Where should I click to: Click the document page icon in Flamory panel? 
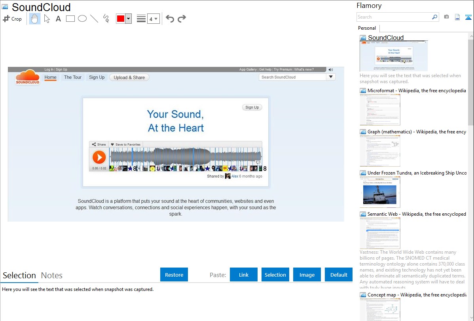pyautogui.click(x=457, y=17)
